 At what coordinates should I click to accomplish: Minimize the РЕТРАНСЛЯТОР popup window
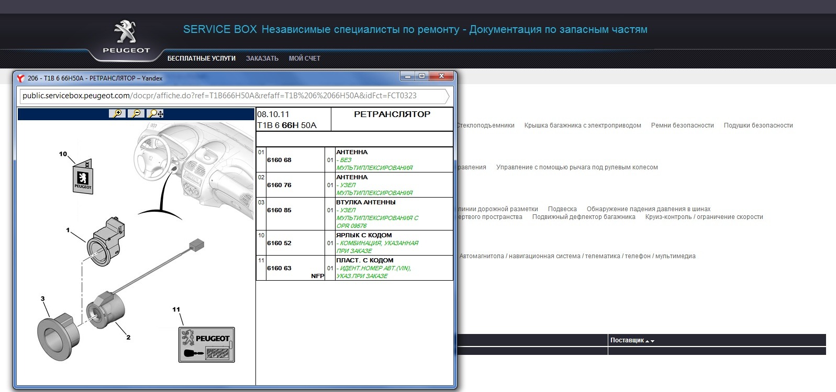click(408, 76)
